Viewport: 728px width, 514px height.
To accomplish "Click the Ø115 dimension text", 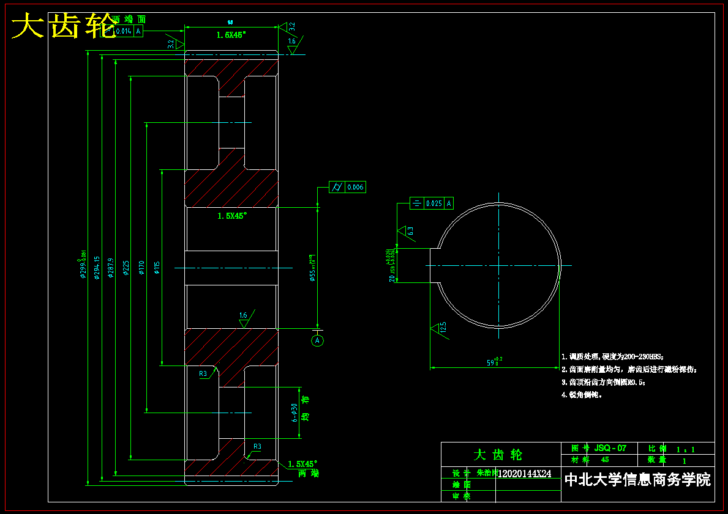I will click(x=157, y=268).
